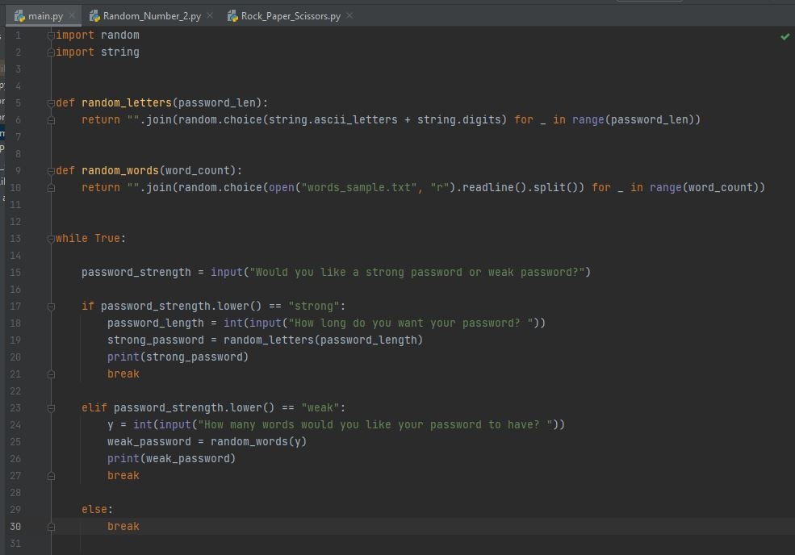The height and width of the screenshot is (555, 795).
Task: Collapse the random_words function body
Action: (x=51, y=170)
